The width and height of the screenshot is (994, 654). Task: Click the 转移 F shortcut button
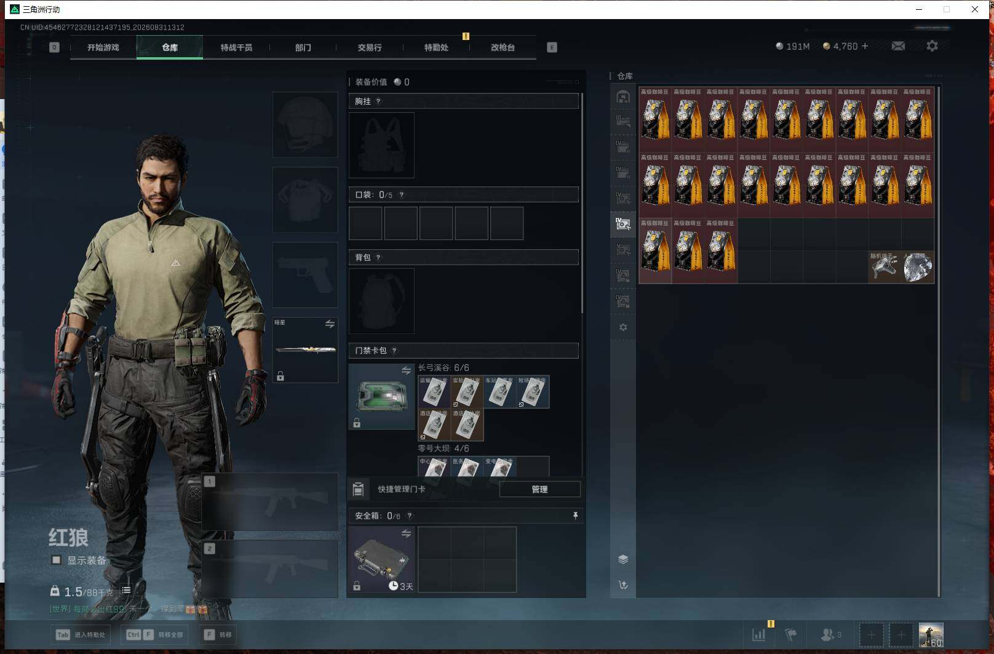tap(218, 634)
